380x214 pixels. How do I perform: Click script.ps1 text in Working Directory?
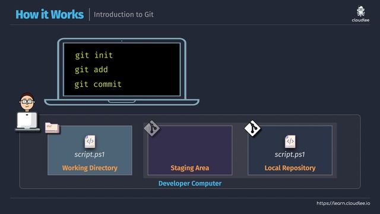pos(90,155)
